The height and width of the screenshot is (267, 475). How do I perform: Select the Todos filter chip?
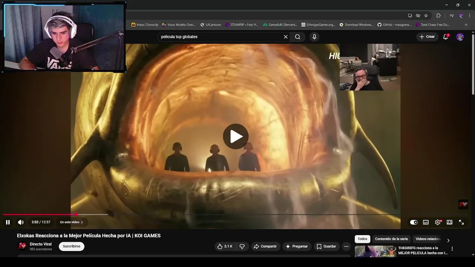pos(362,239)
